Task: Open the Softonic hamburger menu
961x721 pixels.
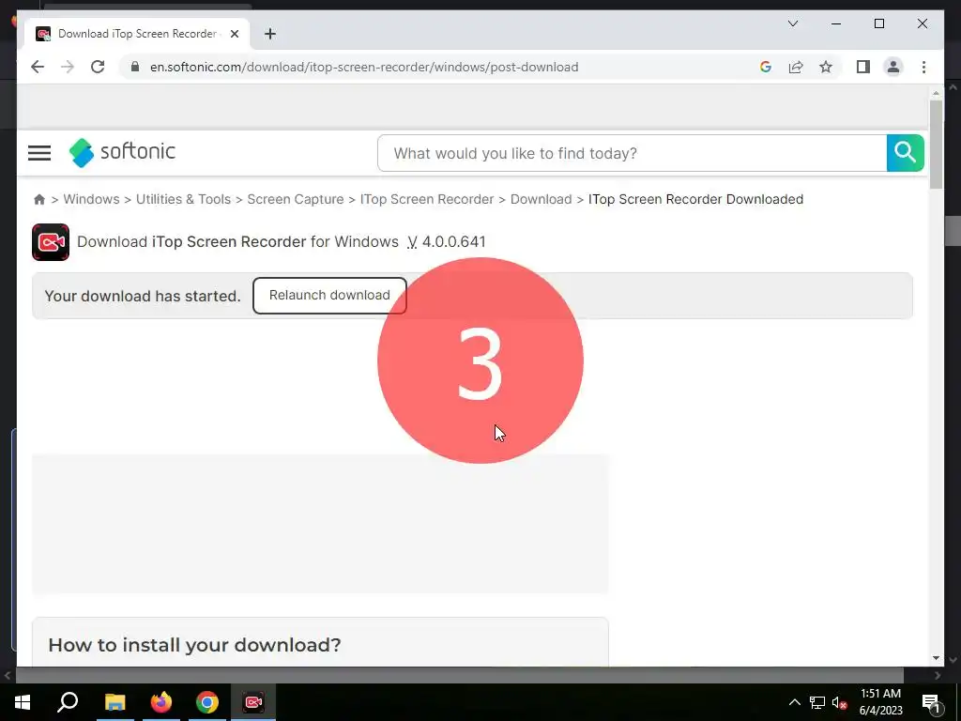Action: click(x=39, y=153)
